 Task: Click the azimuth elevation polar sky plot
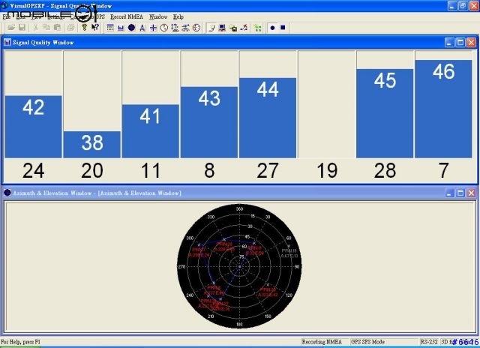(239, 266)
